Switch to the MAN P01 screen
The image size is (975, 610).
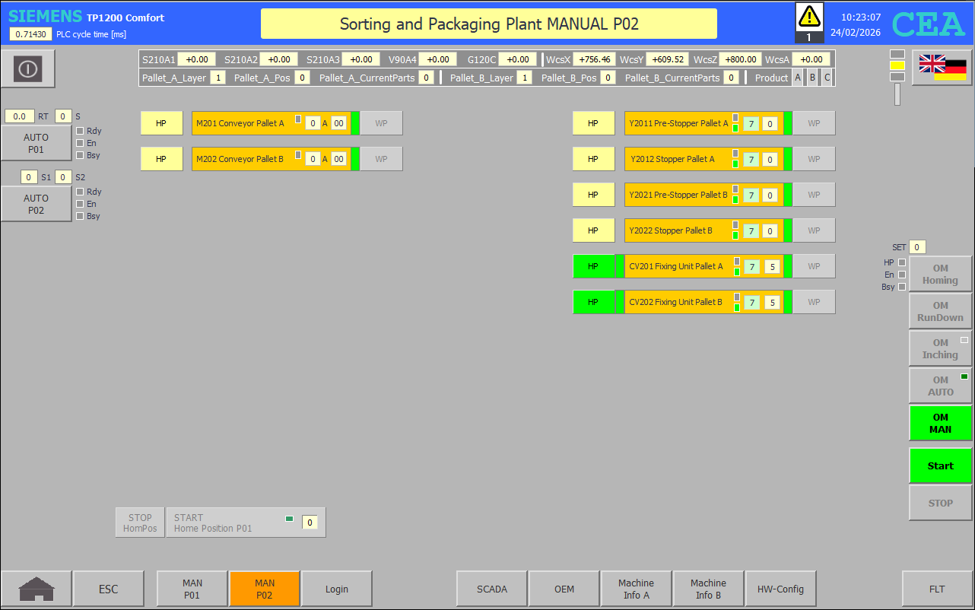(192, 589)
